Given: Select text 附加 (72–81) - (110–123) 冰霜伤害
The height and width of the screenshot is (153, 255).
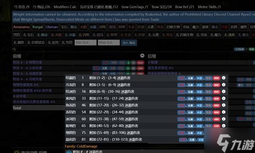Looking at the screenshot, I should [116, 139].
